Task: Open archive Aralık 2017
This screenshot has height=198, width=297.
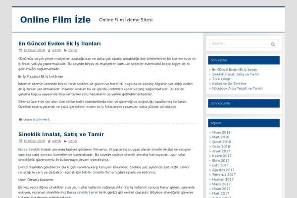Action: pos(221,151)
